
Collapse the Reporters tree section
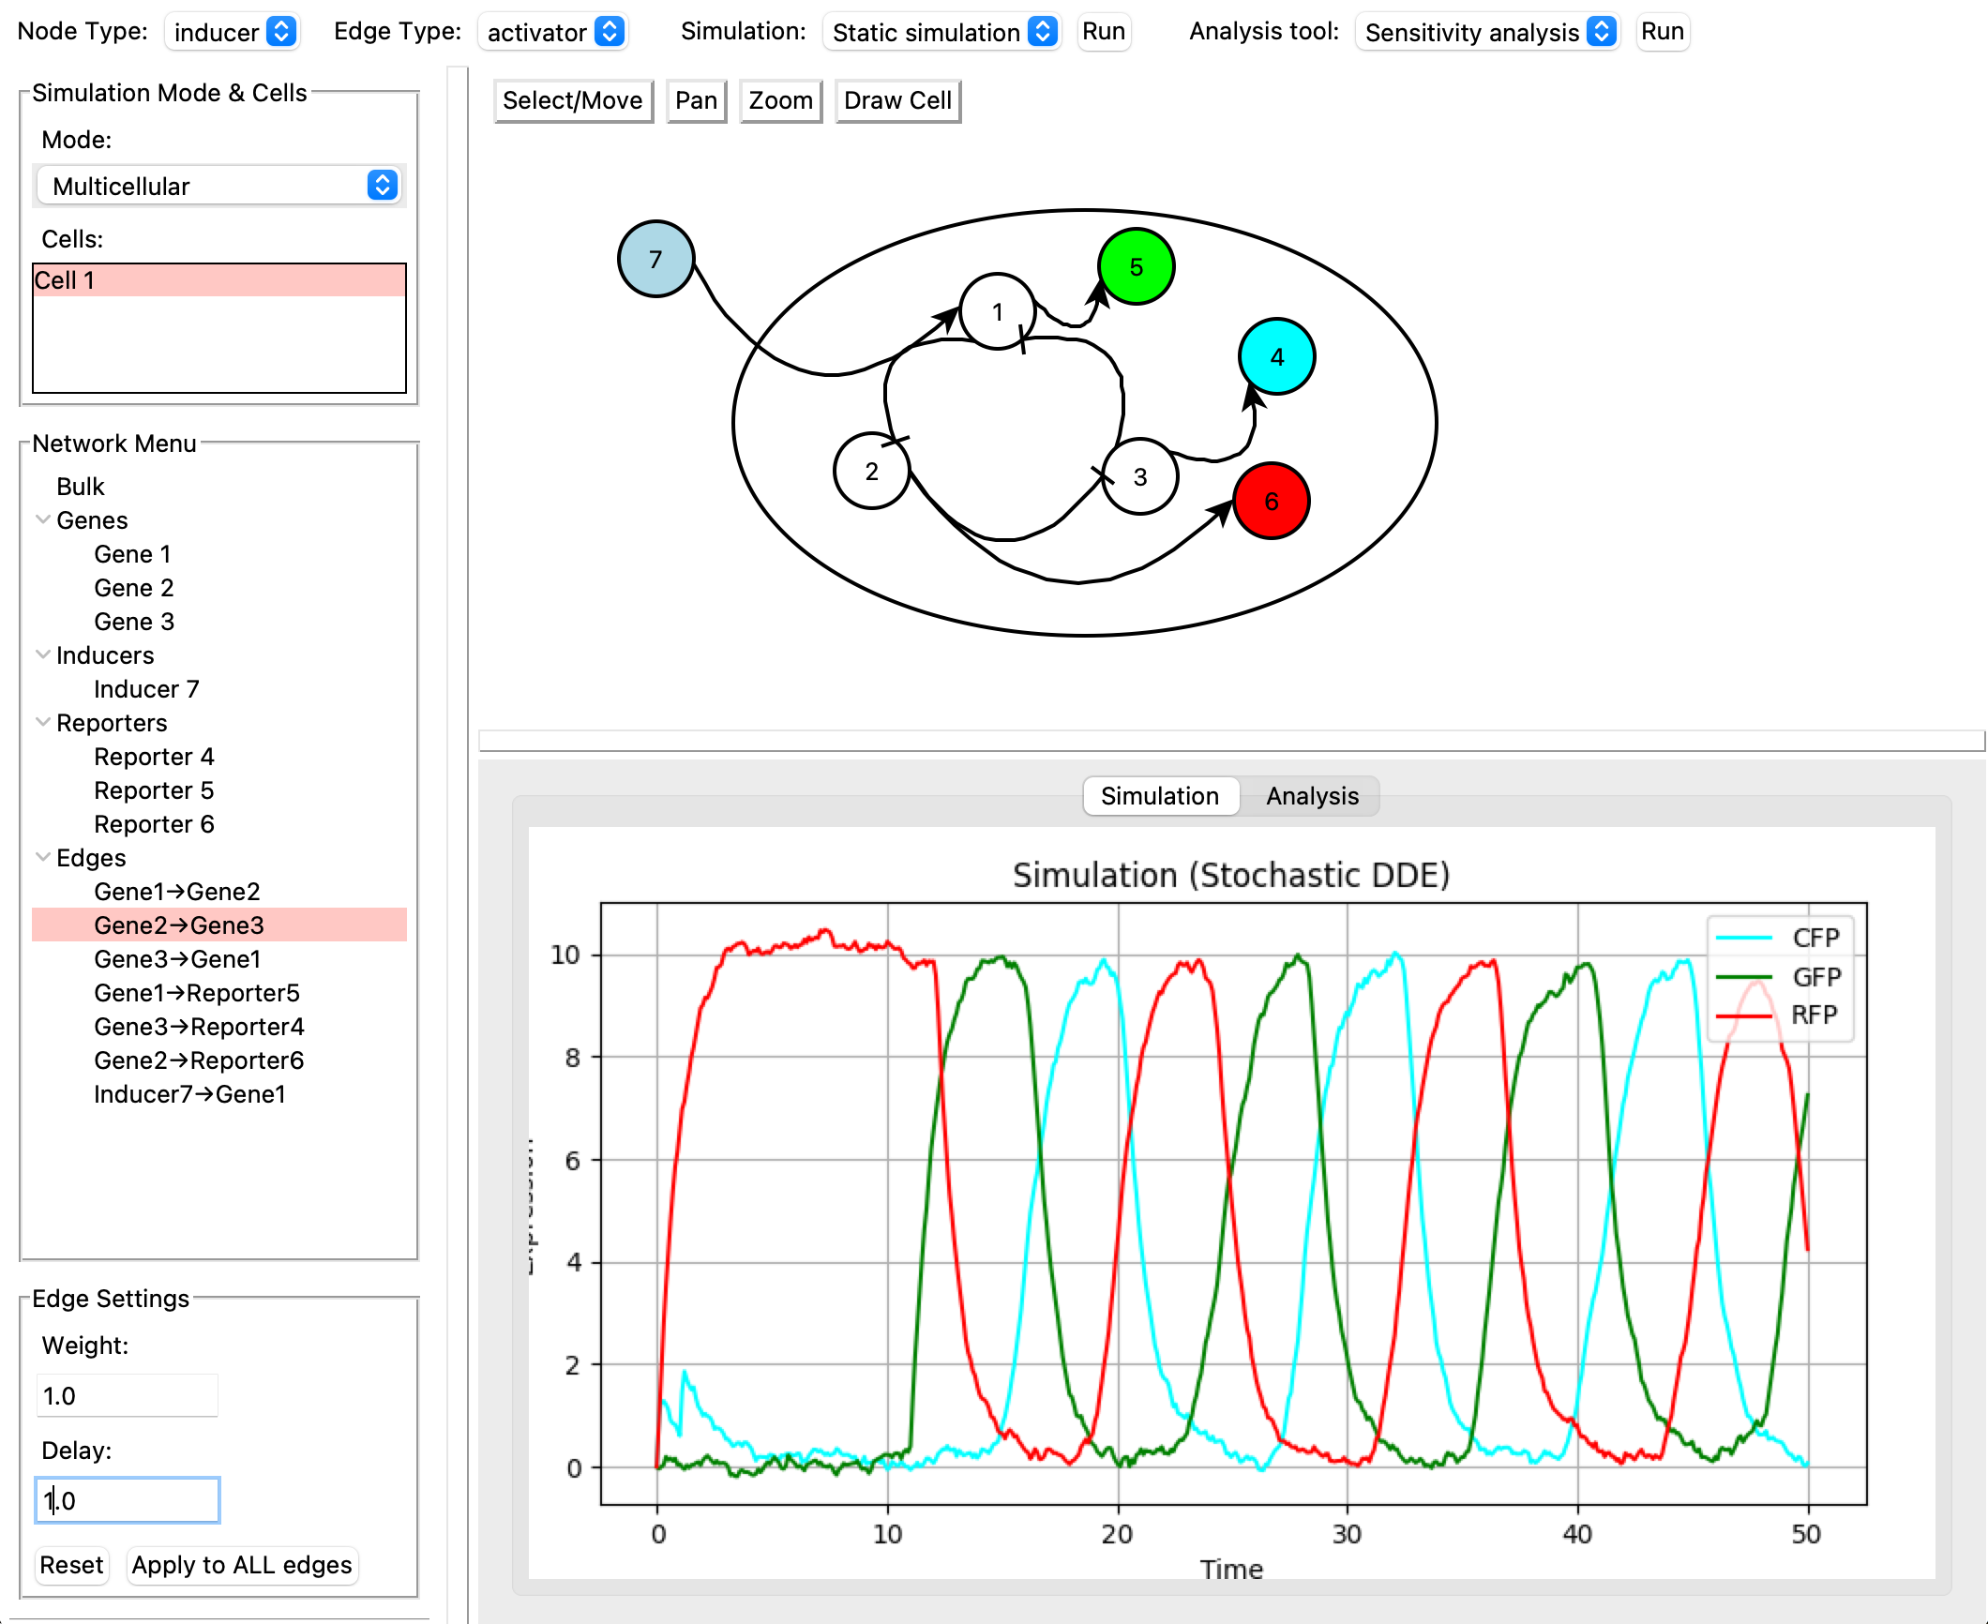(x=43, y=722)
